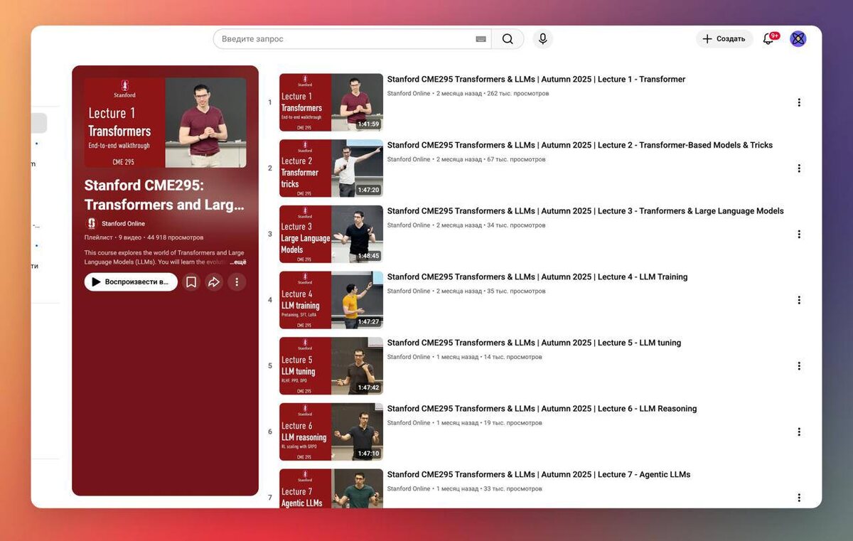Screen dimensions: 853x541
Task: Click Lecture 3 Large Language Models thumbnail
Action: point(331,234)
